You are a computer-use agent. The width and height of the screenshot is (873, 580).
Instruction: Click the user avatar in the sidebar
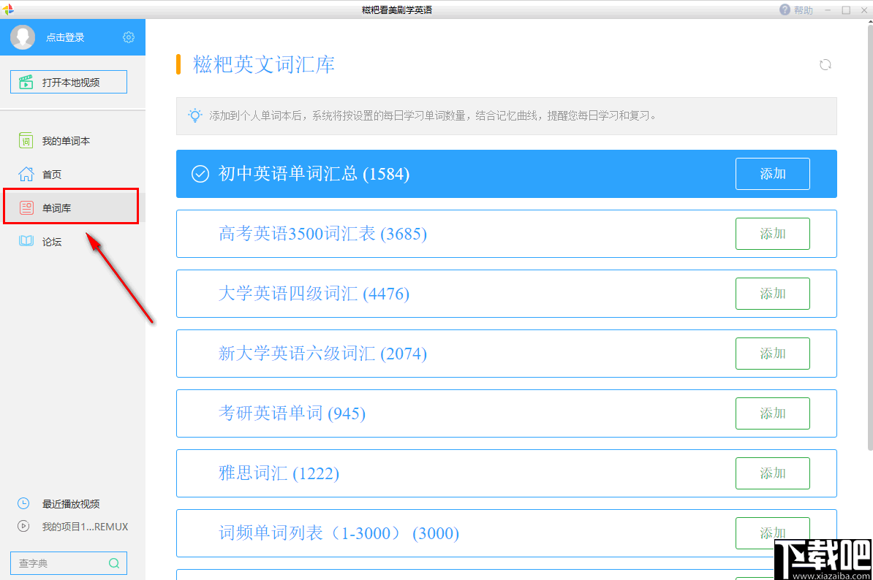pyautogui.click(x=22, y=37)
